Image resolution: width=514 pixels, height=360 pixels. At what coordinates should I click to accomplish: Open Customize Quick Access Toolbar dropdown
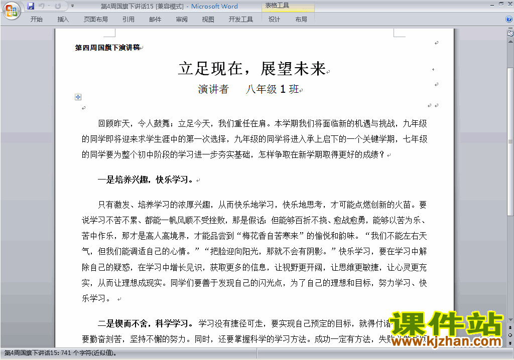click(72, 6)
